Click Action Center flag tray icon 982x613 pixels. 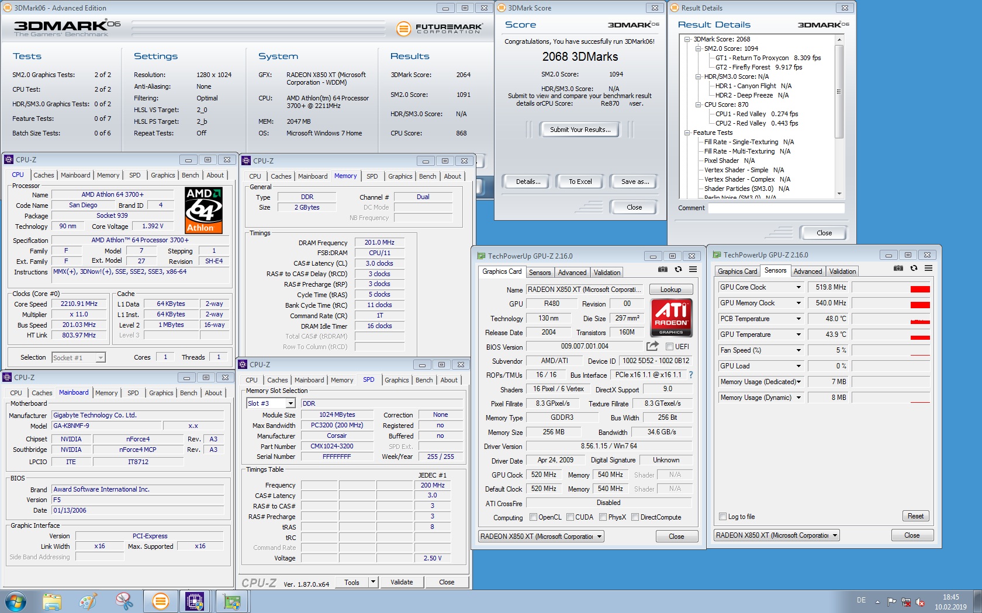(891, 602)
